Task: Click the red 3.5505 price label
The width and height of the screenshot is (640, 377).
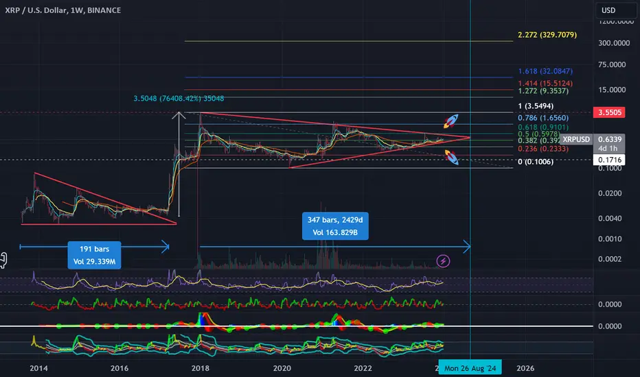Action: tap(609, 112)
